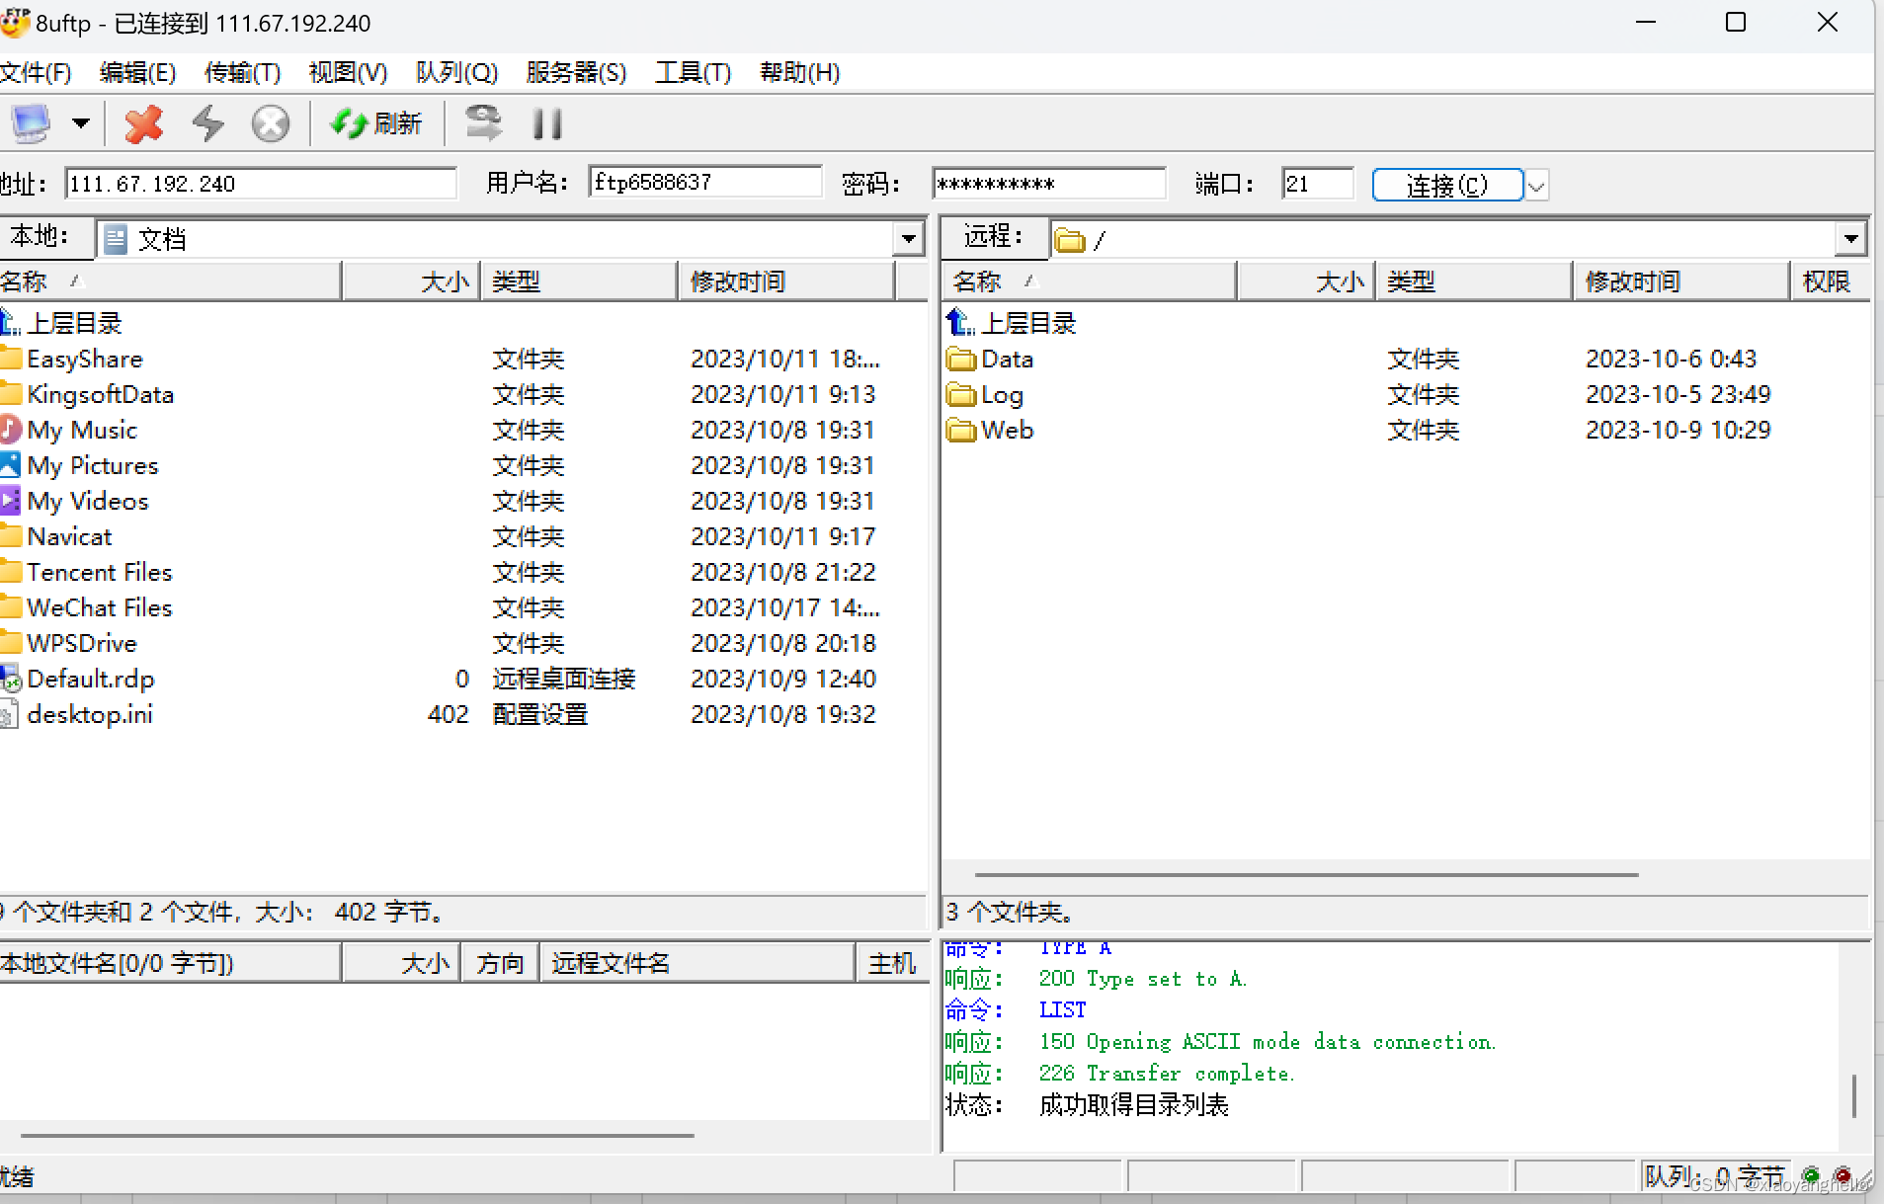Select the remote Data folder
The image size is (1884, 1204).
[x=990, y=359]
